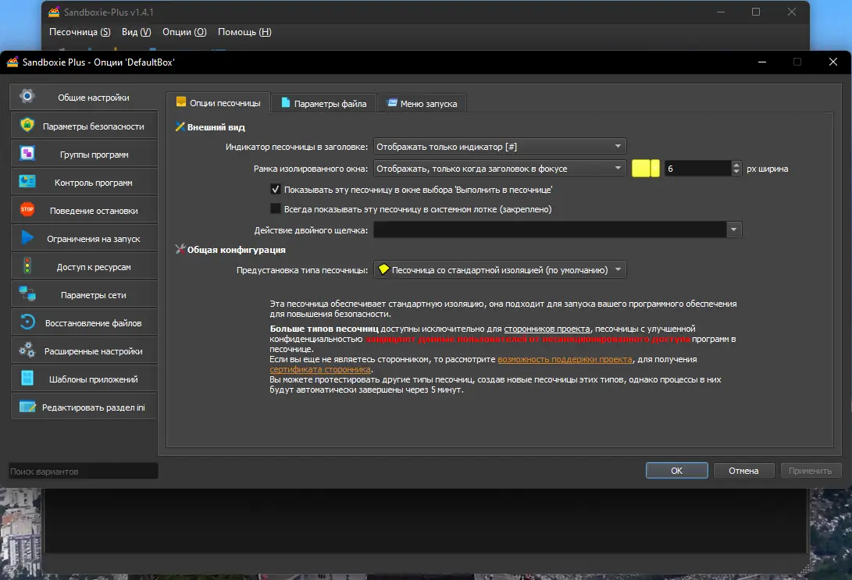Click the Поиск вариантов search field

coord(84,471)
